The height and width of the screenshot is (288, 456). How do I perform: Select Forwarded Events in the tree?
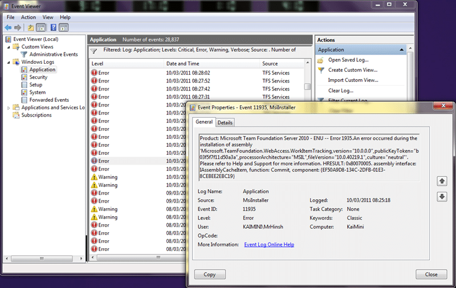click(49, 100)
